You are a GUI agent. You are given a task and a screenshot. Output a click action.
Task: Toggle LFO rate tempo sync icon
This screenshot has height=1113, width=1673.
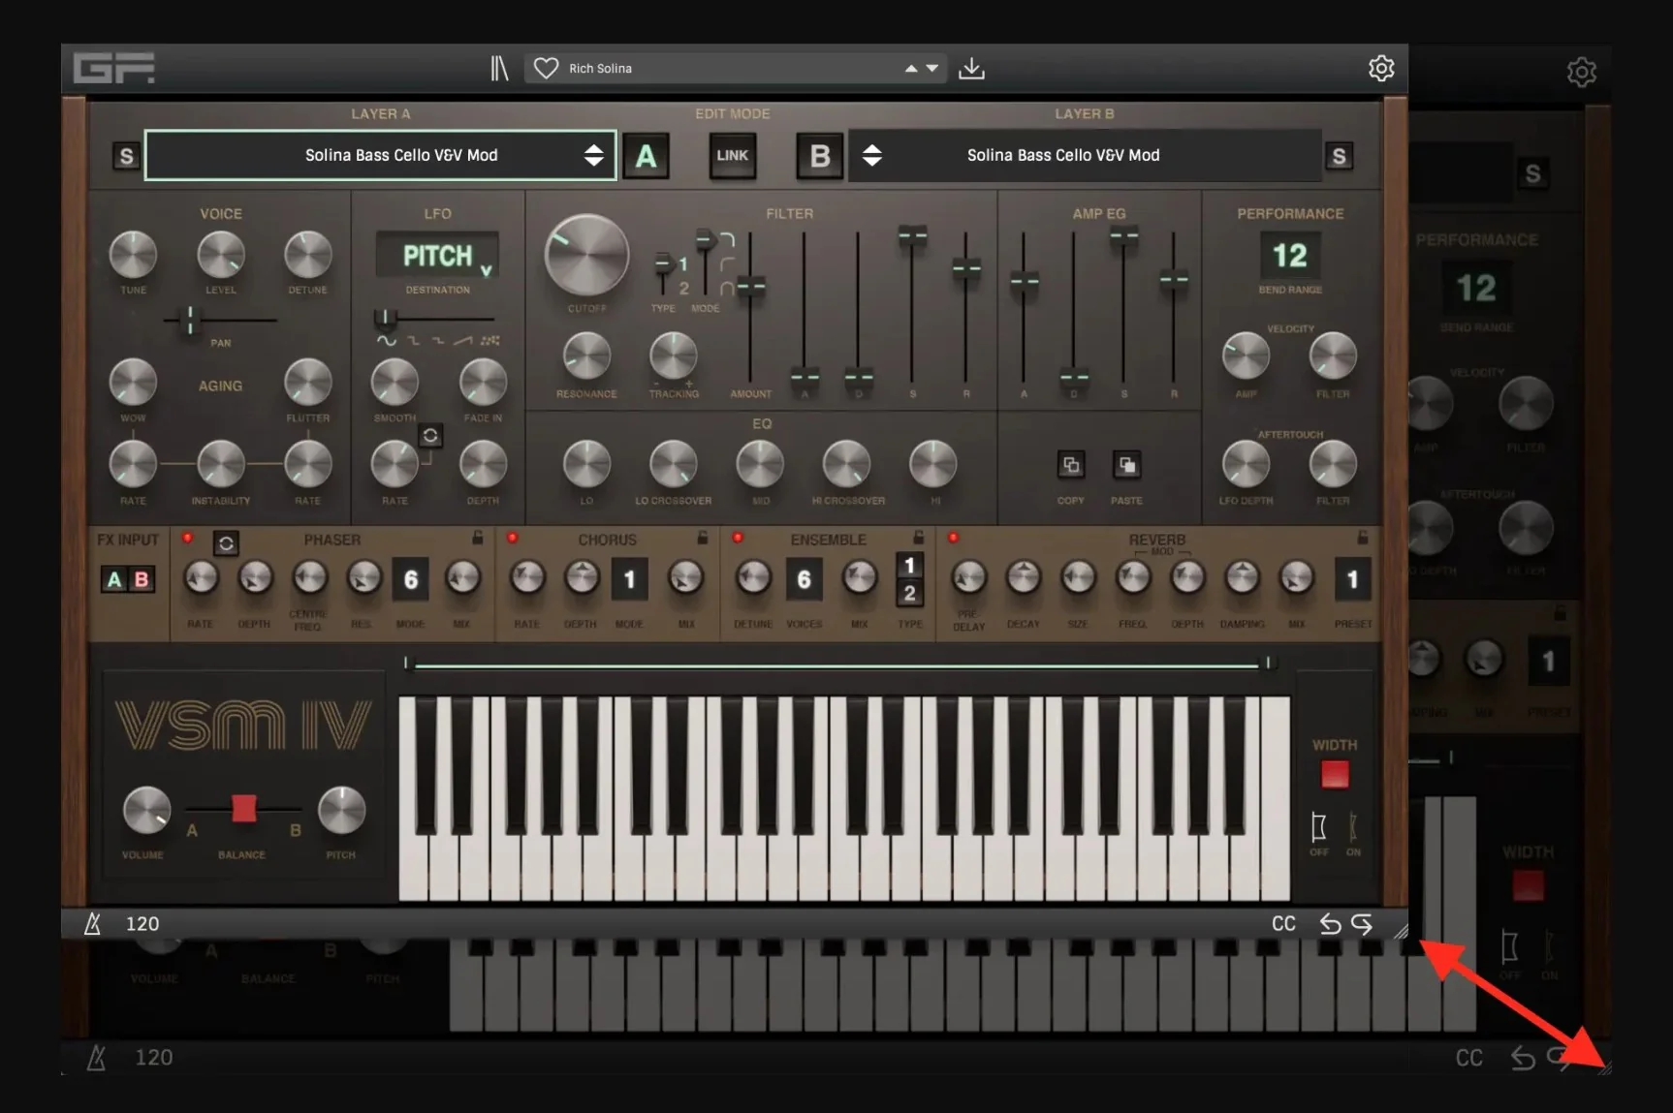click(430, 436)
